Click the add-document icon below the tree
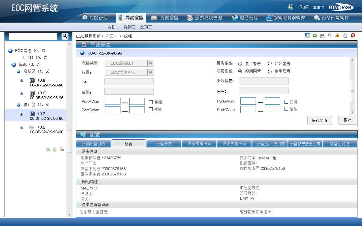This screenshot has width=362, height=226. click(x=48, y=149)
